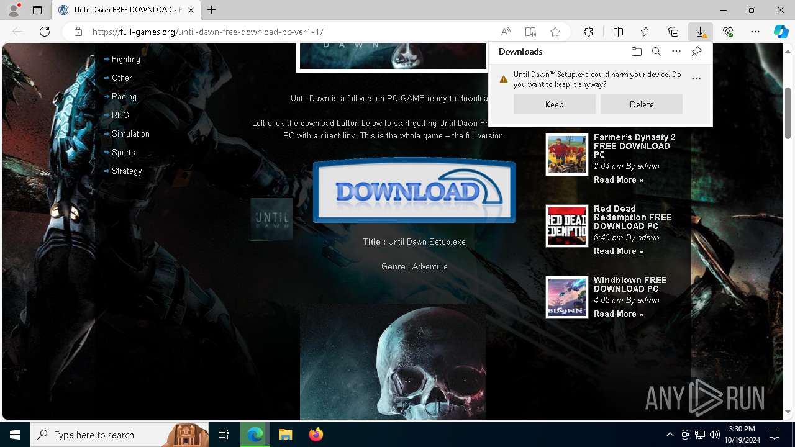This screenshot has height=447, width=795.
Task: Click the browser Back arrow
Action: pyautogui.click(x=17, y=32)
